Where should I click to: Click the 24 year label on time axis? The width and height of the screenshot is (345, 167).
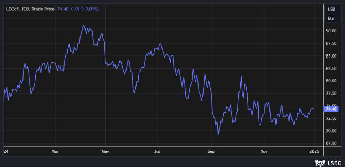6,151
